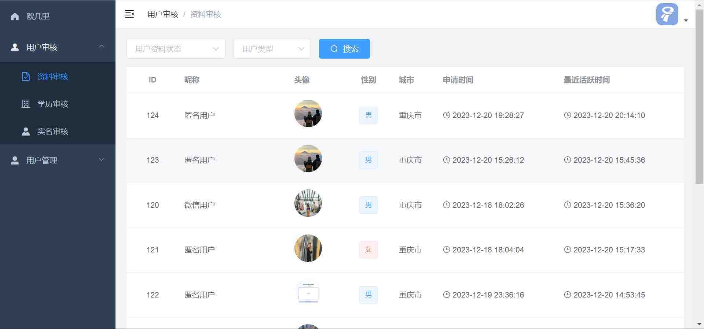The image size is (704, 329).
Task: Click clock icon next to 2023-12-20 15:45:36
Action: [x=567, y=160]
